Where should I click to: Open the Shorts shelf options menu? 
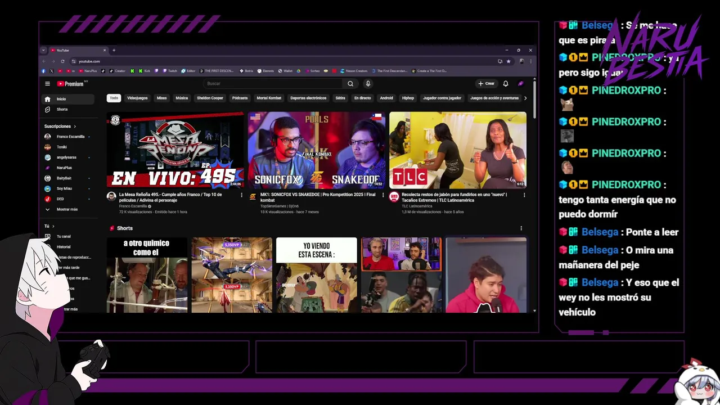pos(521,228)
